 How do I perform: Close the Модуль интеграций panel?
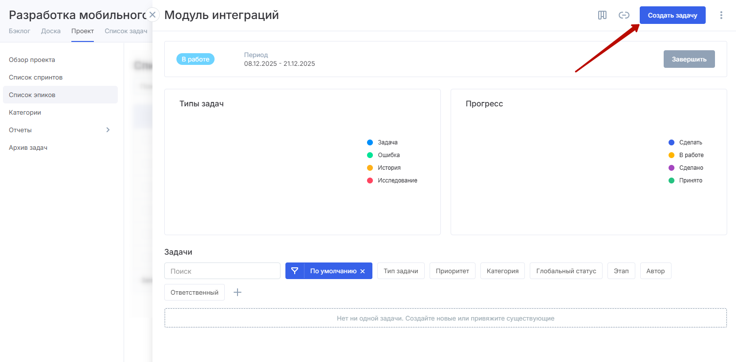point(152,15)
